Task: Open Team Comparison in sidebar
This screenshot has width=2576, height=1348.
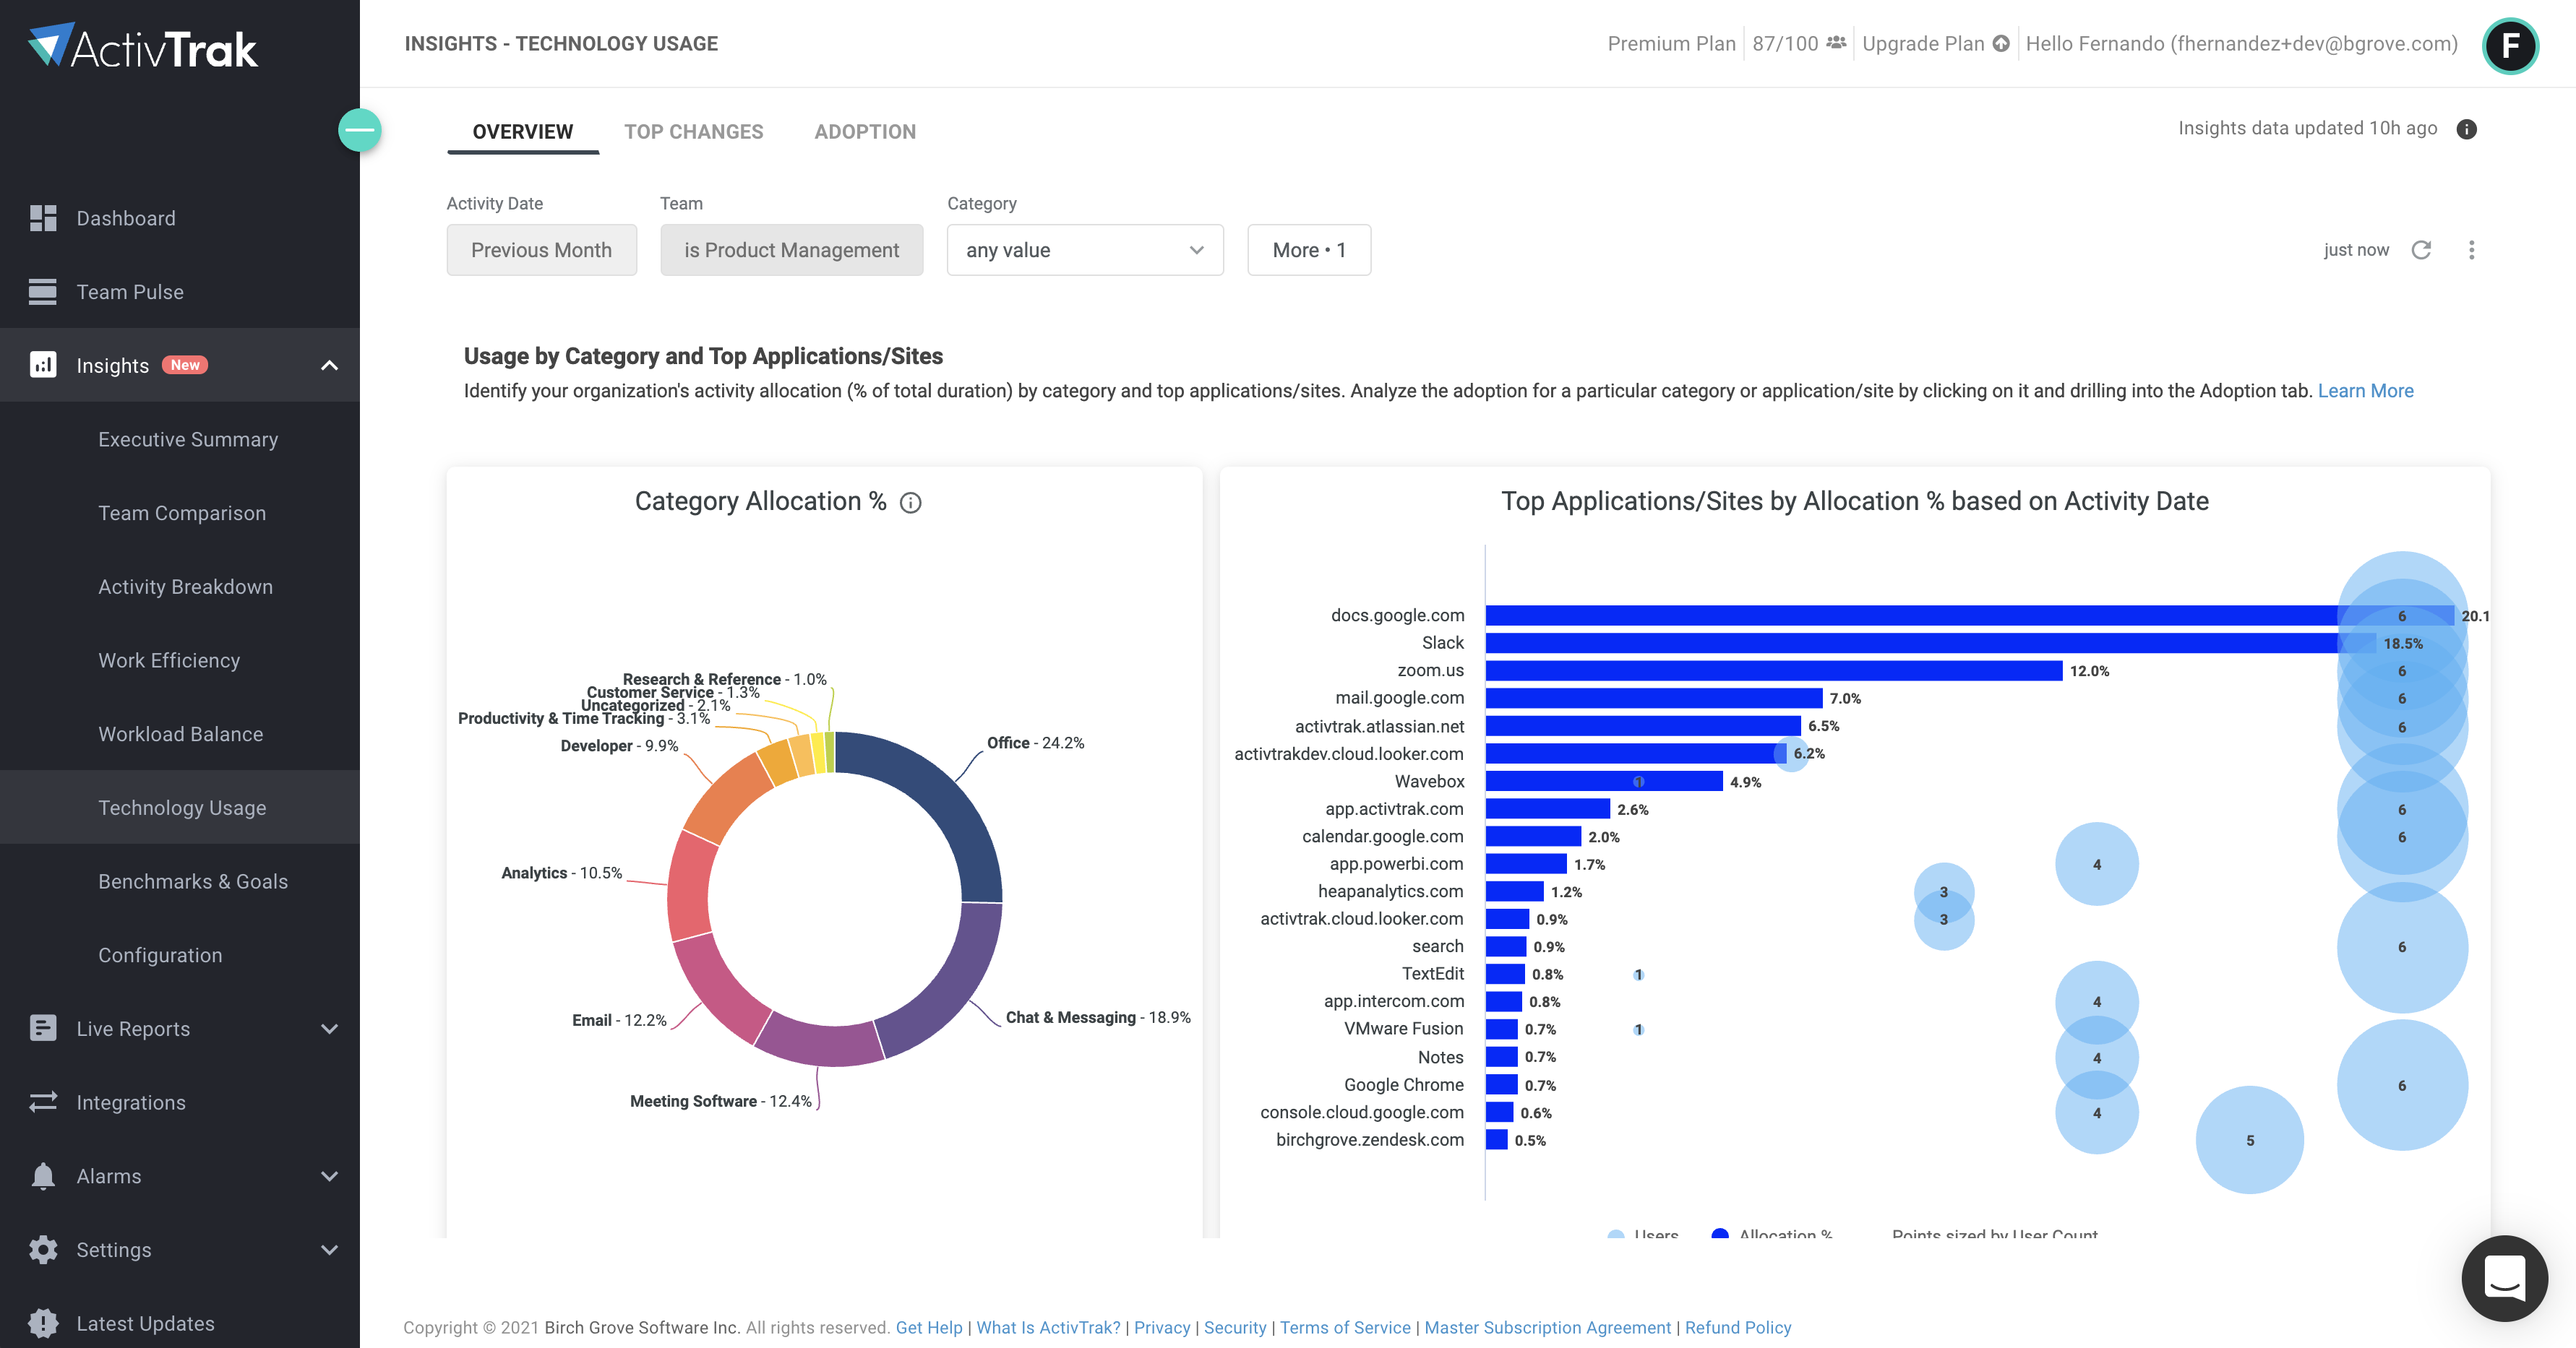Action: point(182,513)
